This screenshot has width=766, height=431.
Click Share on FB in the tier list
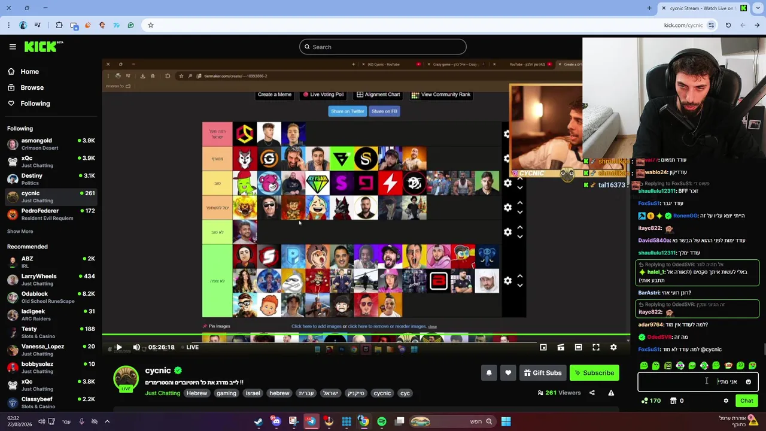click(x=384, y=111)
